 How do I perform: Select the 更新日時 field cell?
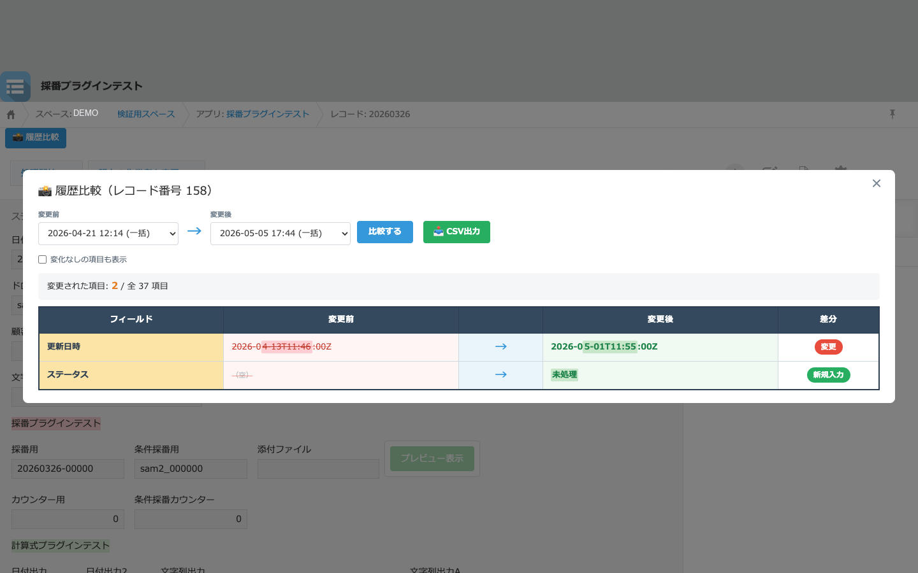[131, 347]
